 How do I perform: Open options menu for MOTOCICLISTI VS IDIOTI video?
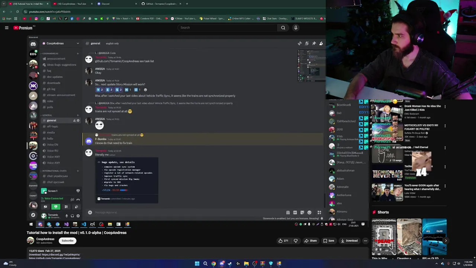click(x=445, y=126)
